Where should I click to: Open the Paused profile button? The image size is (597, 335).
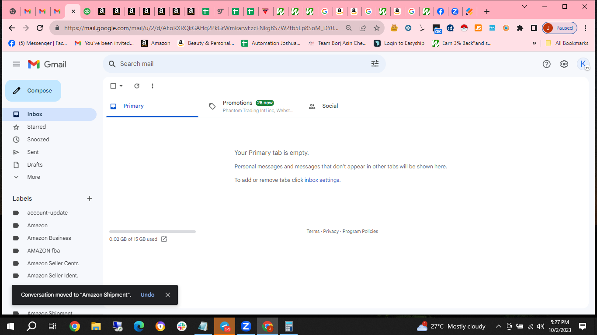click(560, 28)
